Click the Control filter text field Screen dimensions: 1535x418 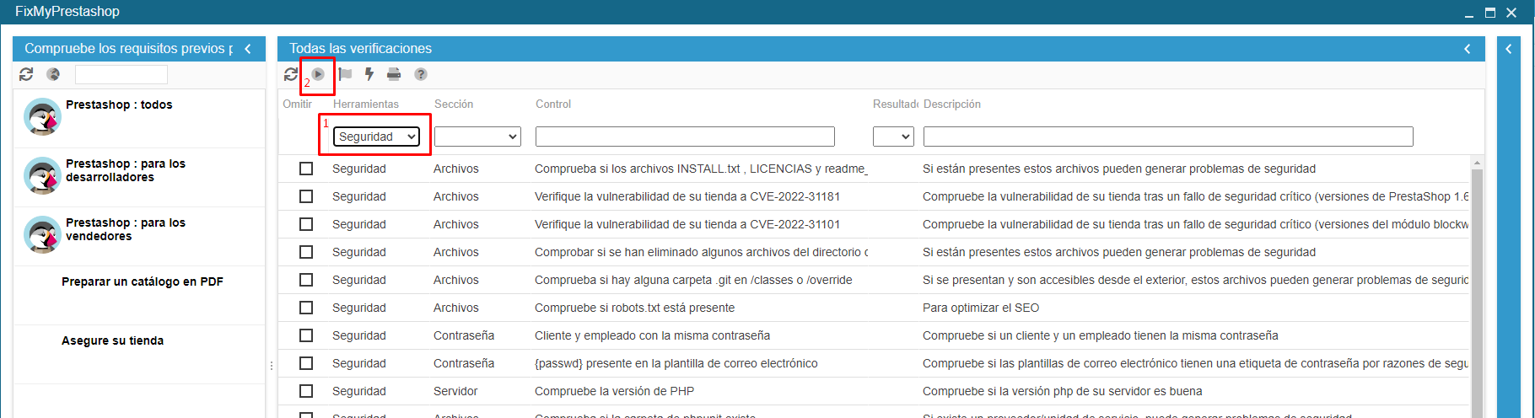(x=685, y=137)
